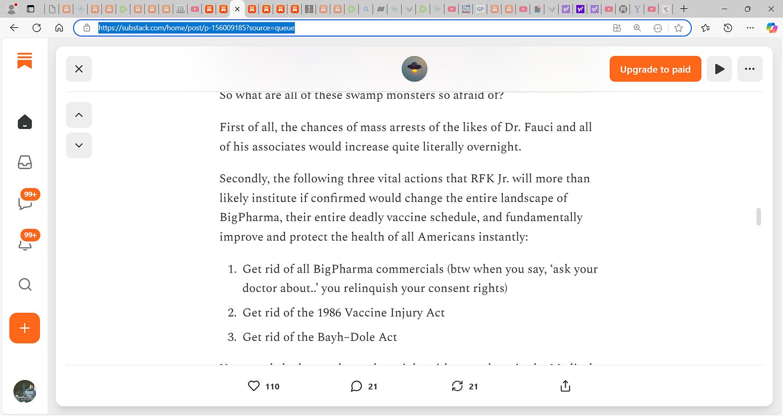The image size is (783, 416).
Task: Play the post audio
Action: click(x=720, y=69)
